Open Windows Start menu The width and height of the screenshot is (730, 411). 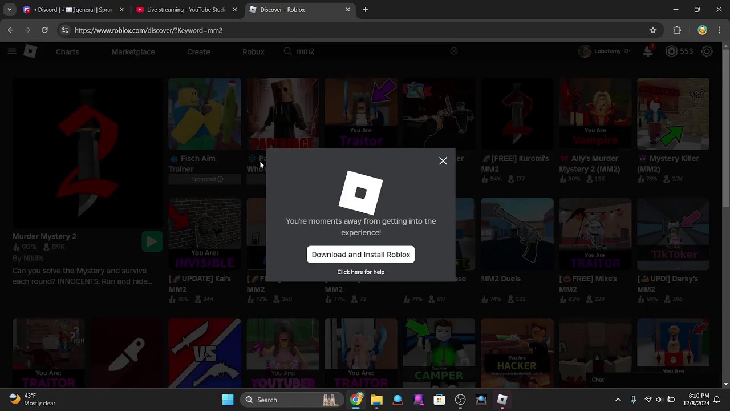[x=228, y=400]
